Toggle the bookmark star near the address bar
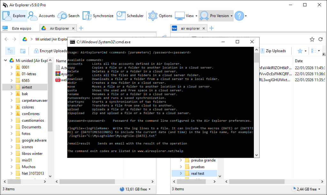The width and height of the screenshot is (327, 195). click(312, 39)
